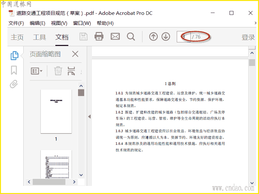Open the 文件(F) menu
The width and height of the screenshot is (259, 194).
[x=16, y=23]
